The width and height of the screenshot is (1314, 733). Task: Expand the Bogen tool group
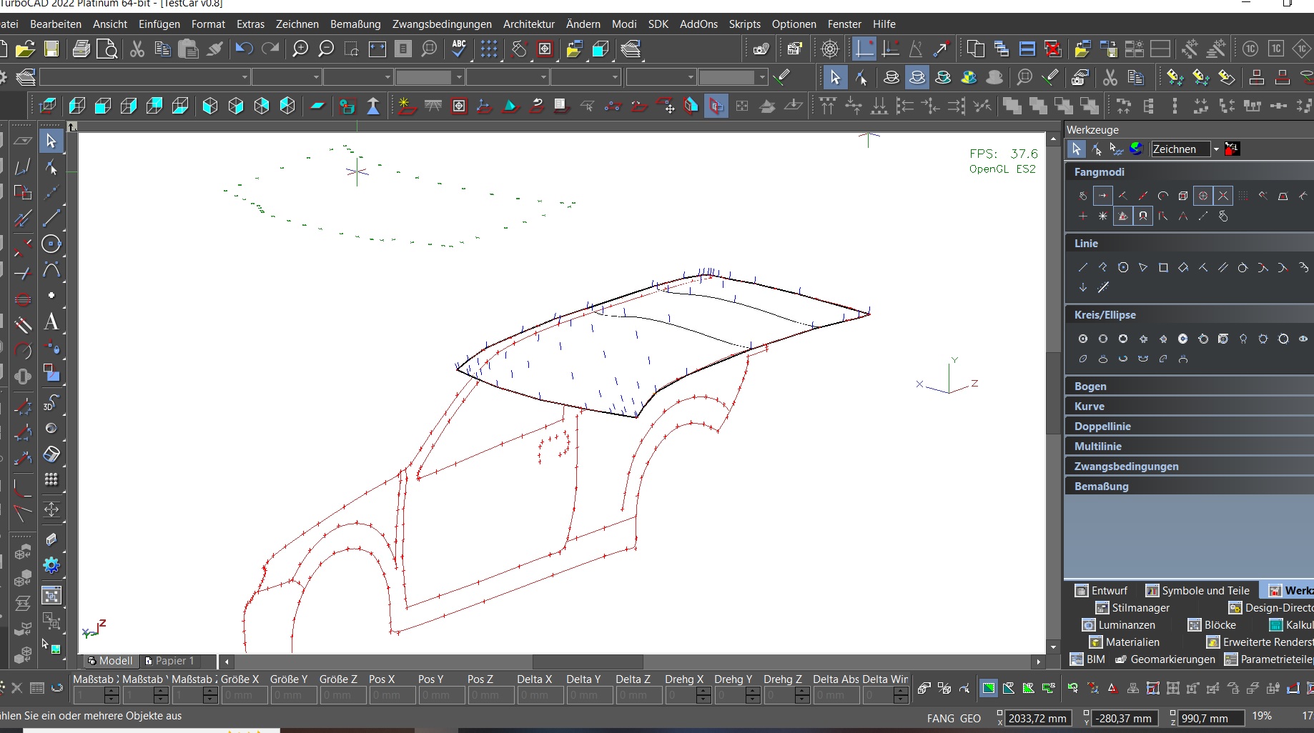pyautogui.click(x=1189, y=386)
